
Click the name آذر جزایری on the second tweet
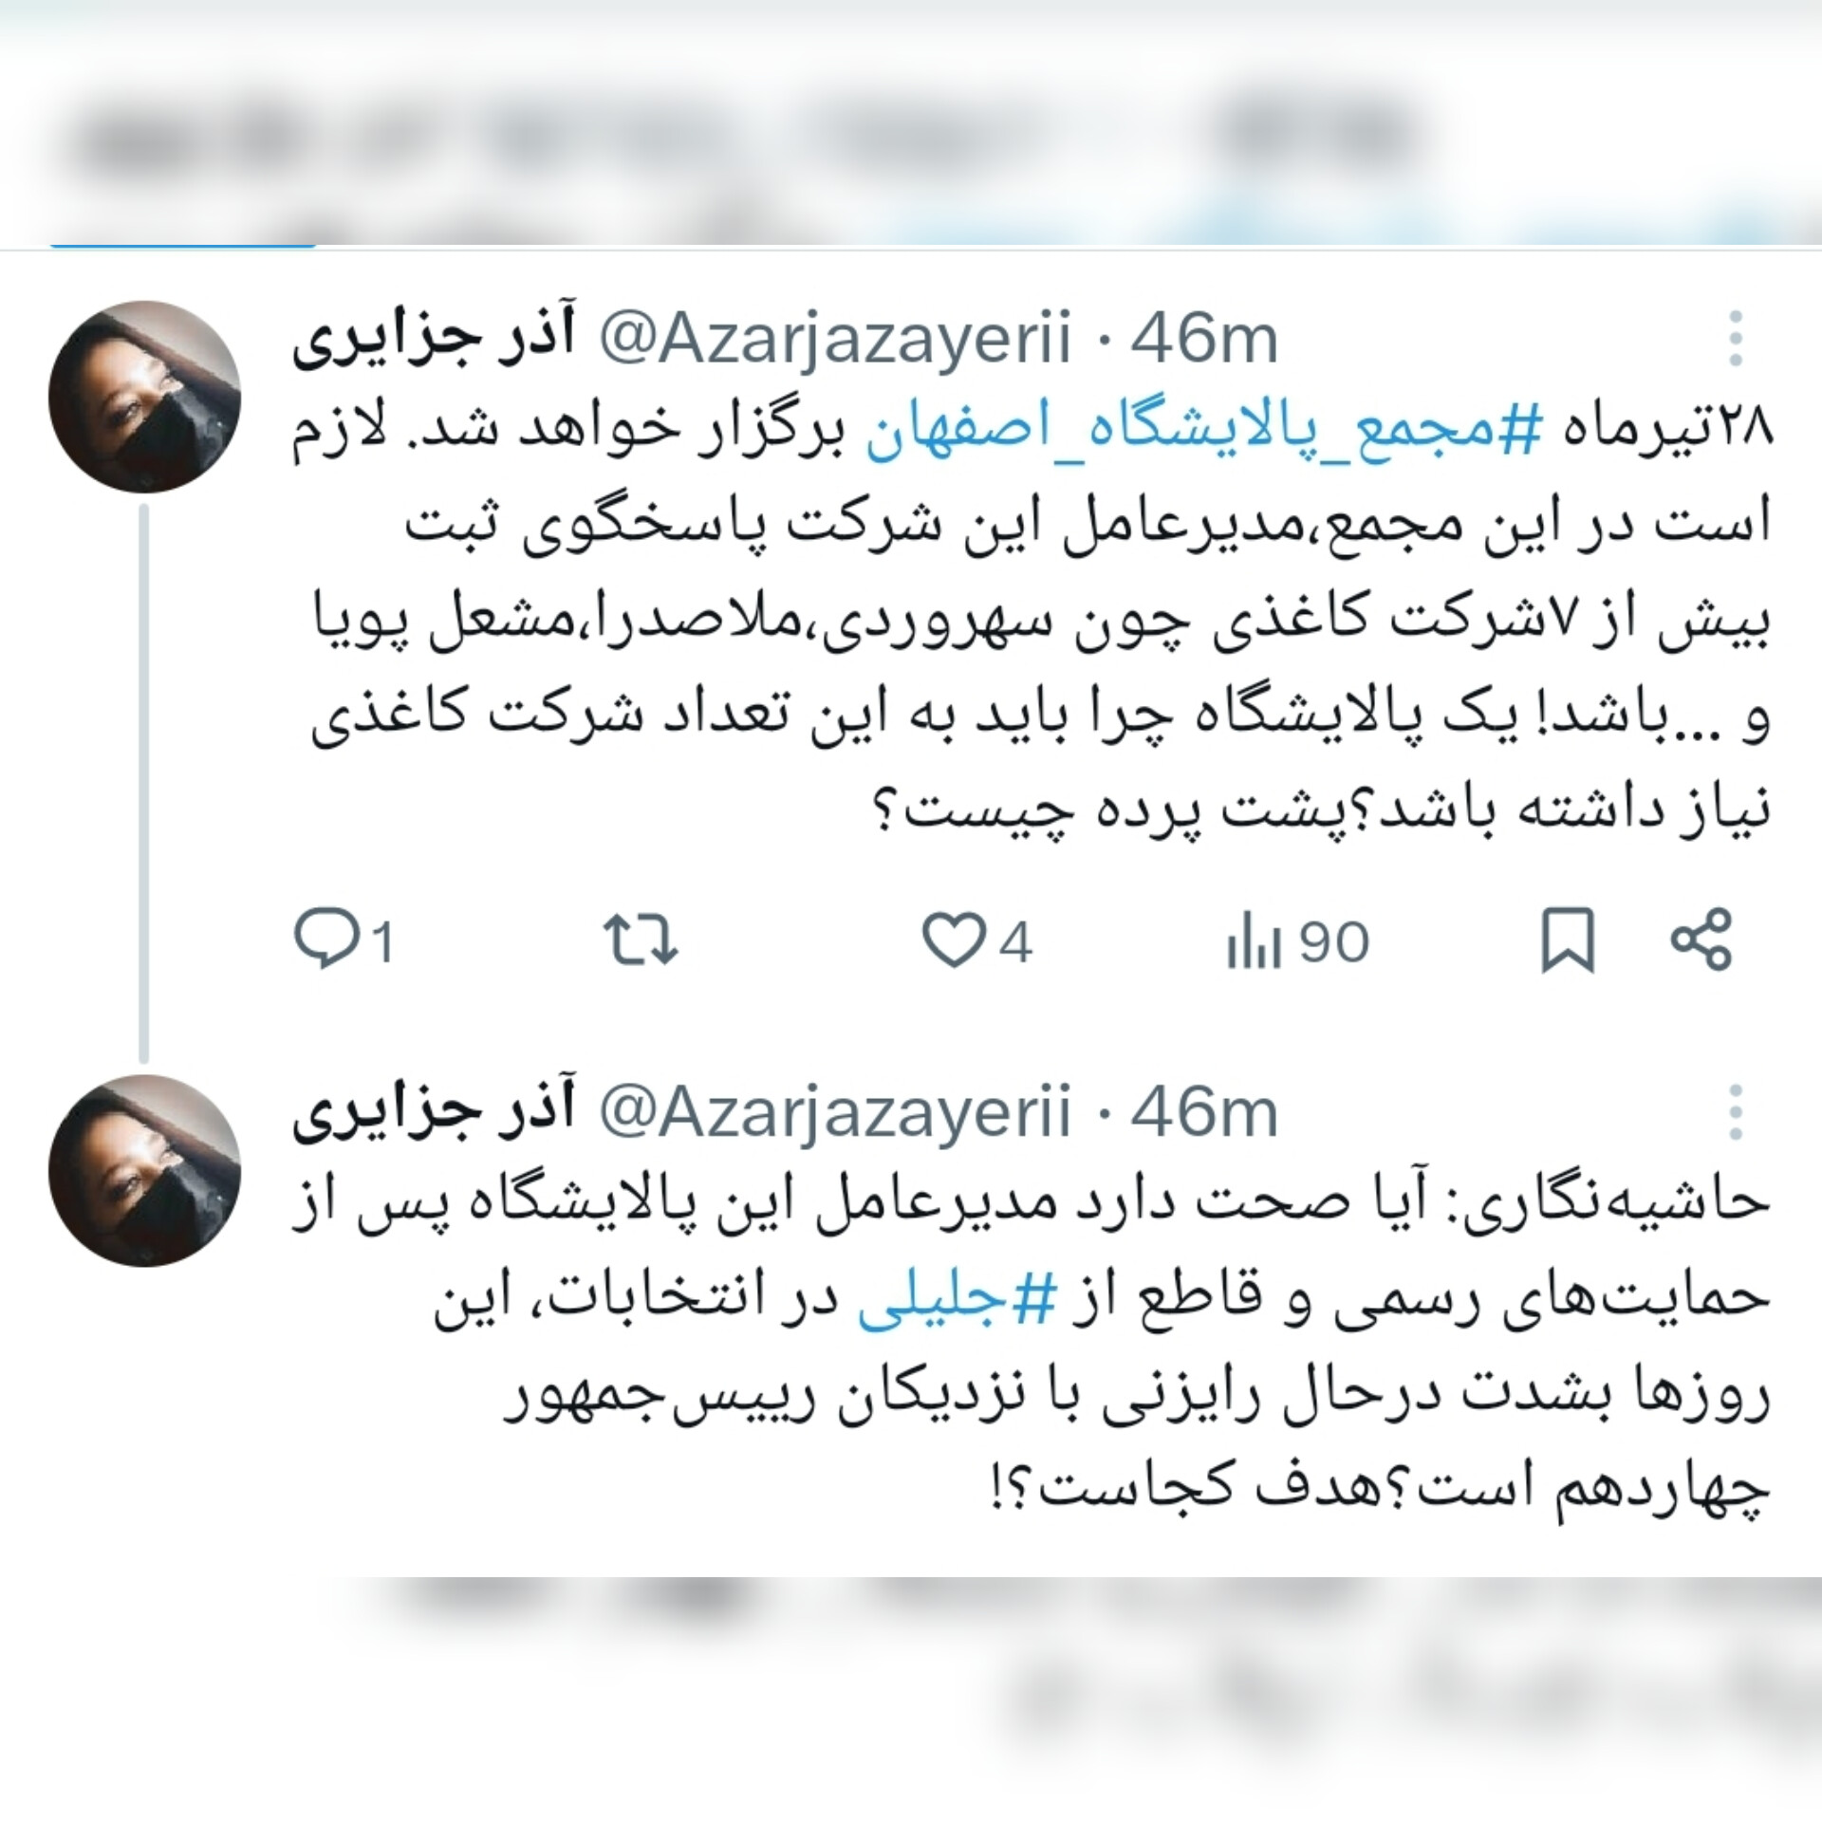pos(434,1114)
